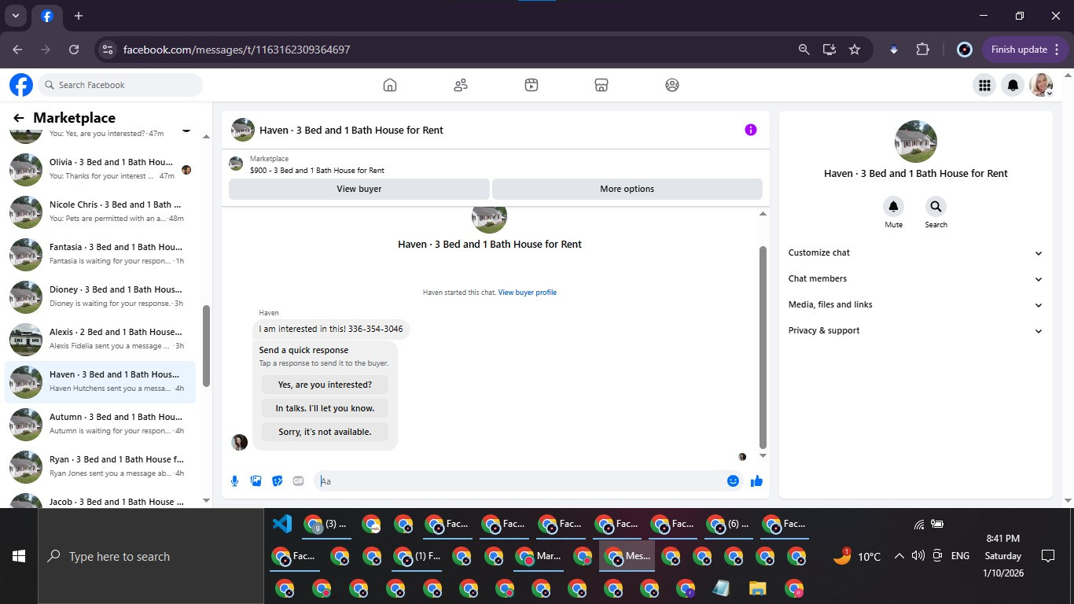This screenshot has width=1074, height=604.
Task: Search within the conversation
Action: coord(936,207)
